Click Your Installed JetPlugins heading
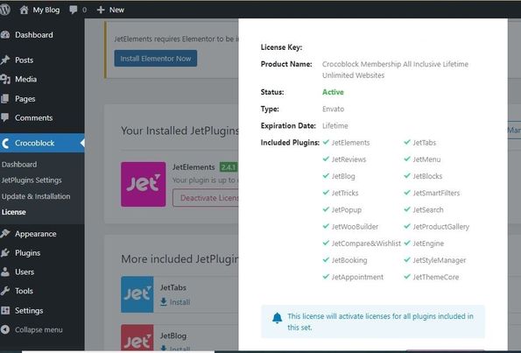The width and height of the screenshot is (521, 353). coord(180,131)
